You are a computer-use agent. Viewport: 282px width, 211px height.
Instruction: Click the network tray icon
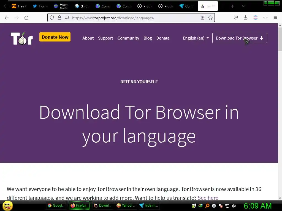tap(227, 206)
